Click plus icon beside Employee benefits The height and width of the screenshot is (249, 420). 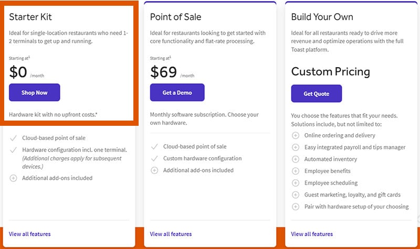tap(295, 171)
